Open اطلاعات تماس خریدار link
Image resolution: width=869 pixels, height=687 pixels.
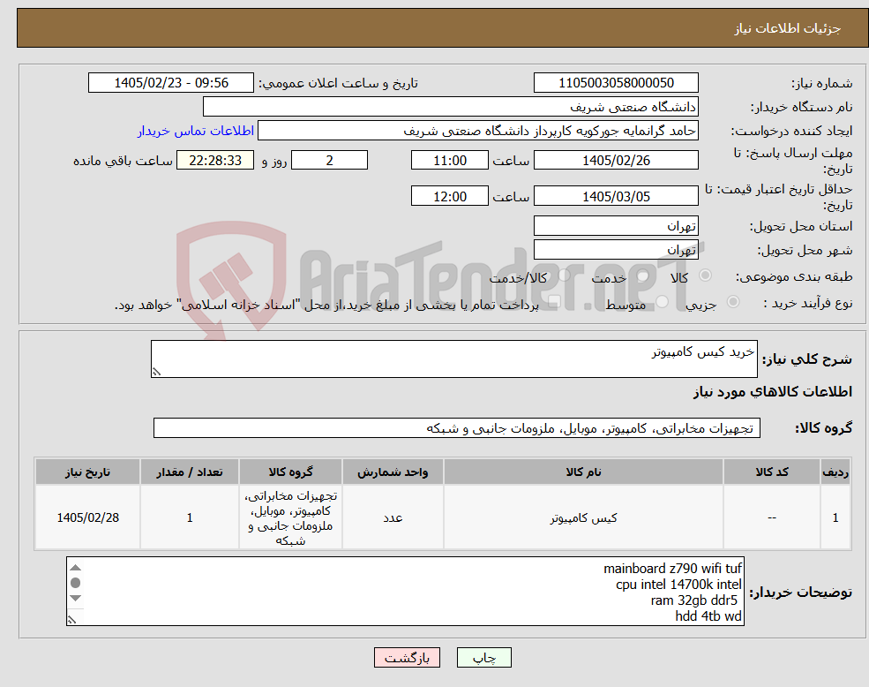[x=196, y=131]
